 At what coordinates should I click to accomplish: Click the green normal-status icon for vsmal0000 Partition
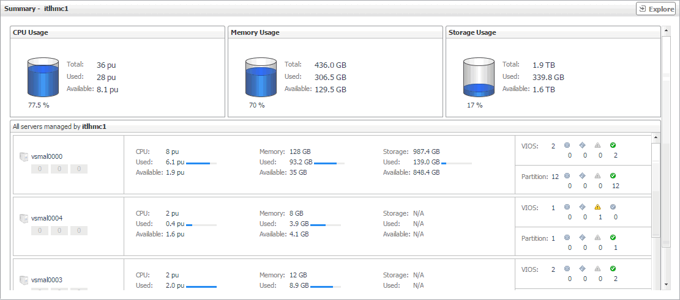tap(613, 176)
